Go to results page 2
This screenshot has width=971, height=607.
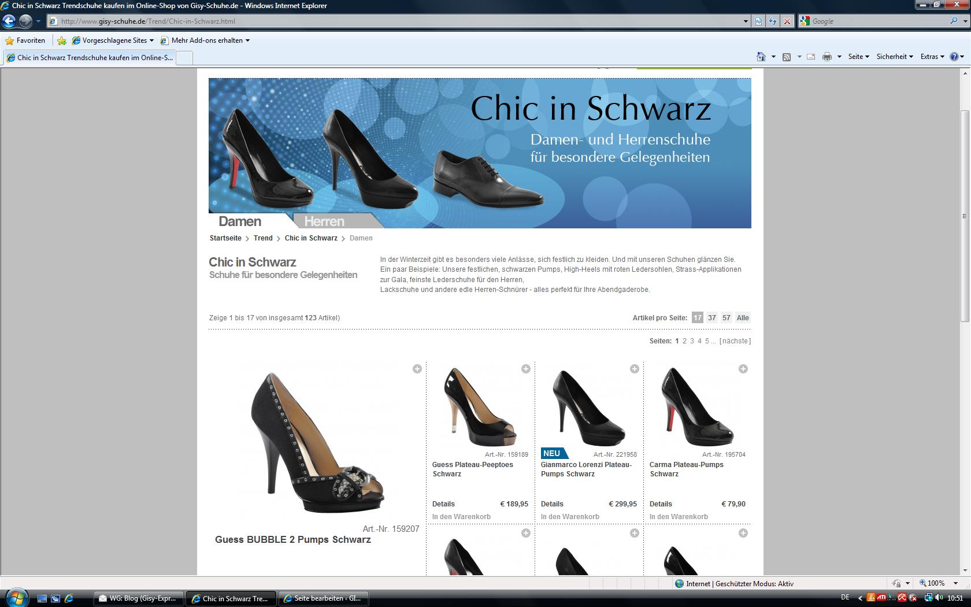pyautogui.click(x=684, y=341)
